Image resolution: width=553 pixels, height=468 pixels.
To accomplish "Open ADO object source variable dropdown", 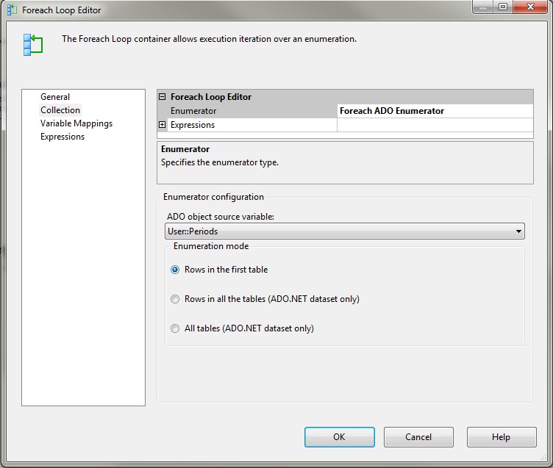I will pyautogui.click(x=519, y=231).
